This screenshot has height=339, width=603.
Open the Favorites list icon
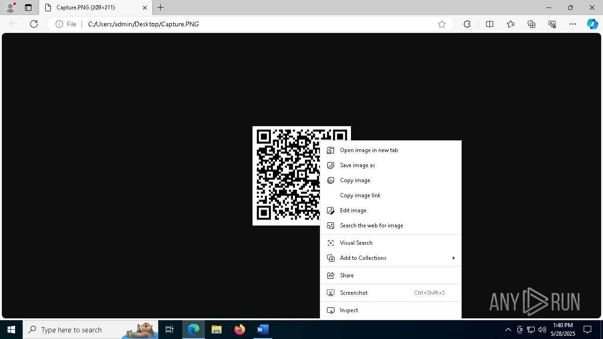tap(511, 24)
